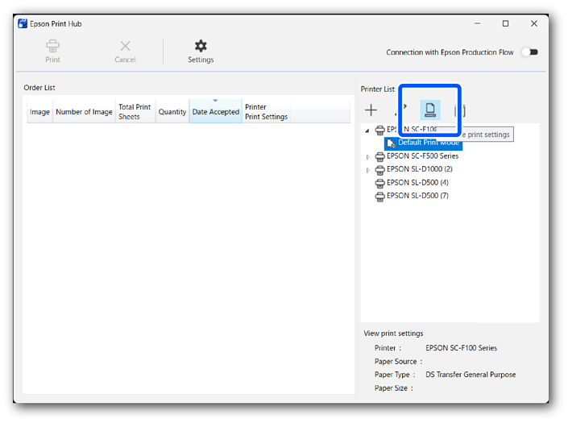
Task: Click the Number of Image column header
Action: (84, 112)
